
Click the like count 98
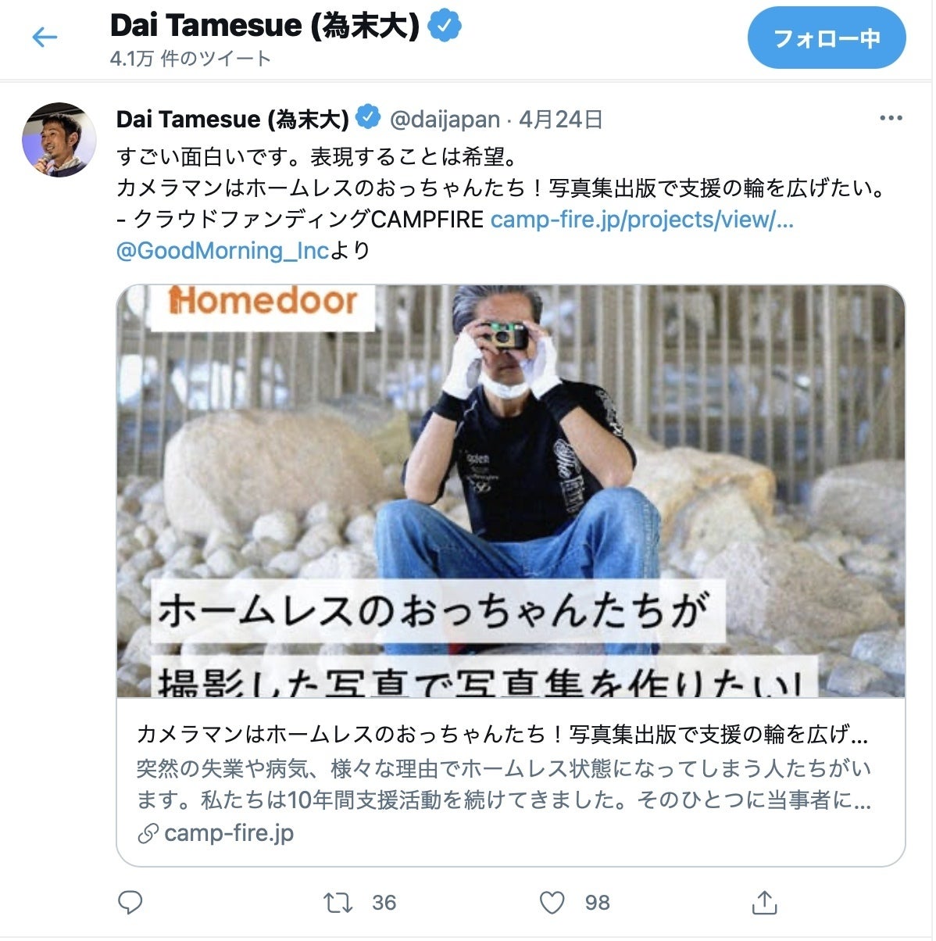[x=597, y=903]
